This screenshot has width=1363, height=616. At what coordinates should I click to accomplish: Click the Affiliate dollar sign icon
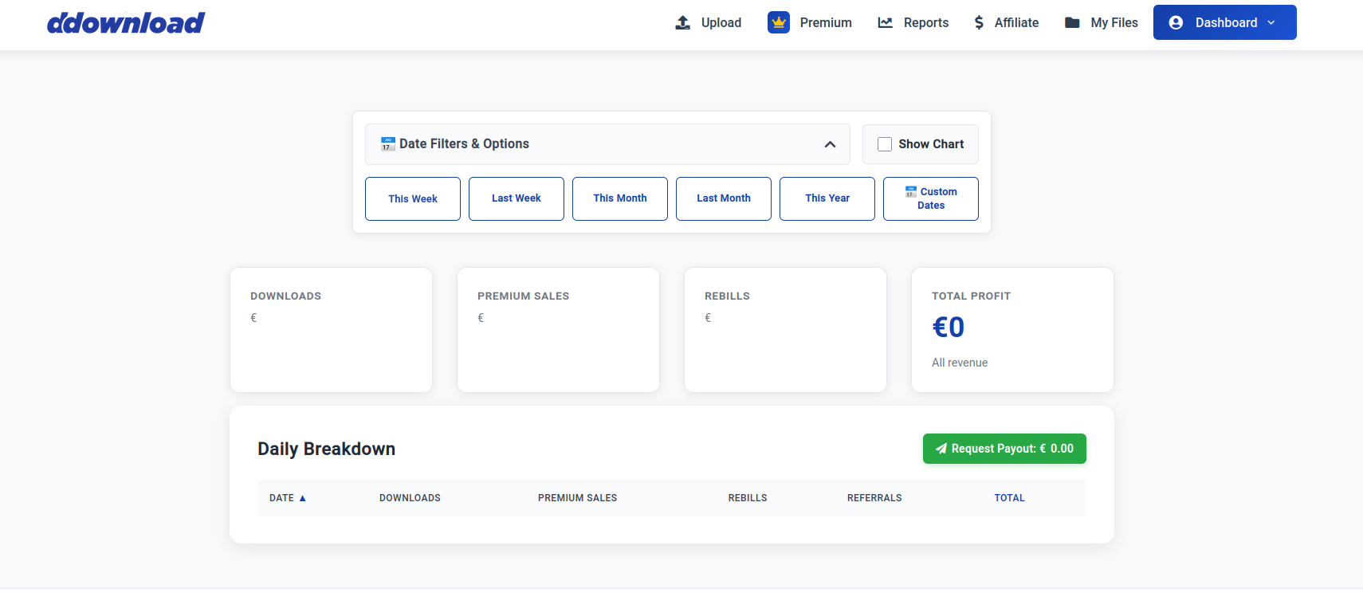pyautogui.click(x=979, y=23)
